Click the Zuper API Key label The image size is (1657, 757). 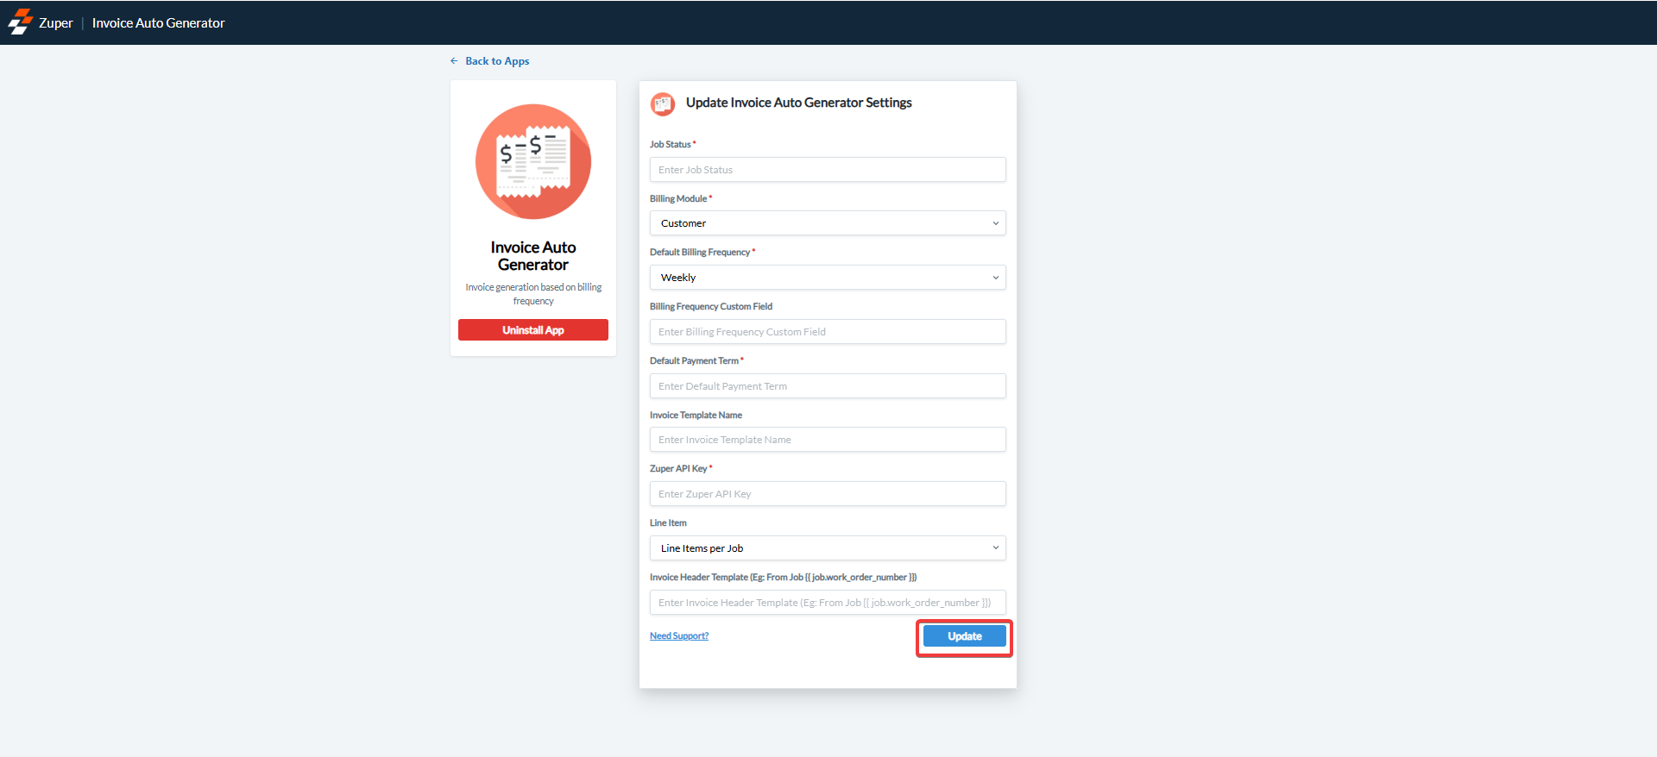tap(678, 469)
